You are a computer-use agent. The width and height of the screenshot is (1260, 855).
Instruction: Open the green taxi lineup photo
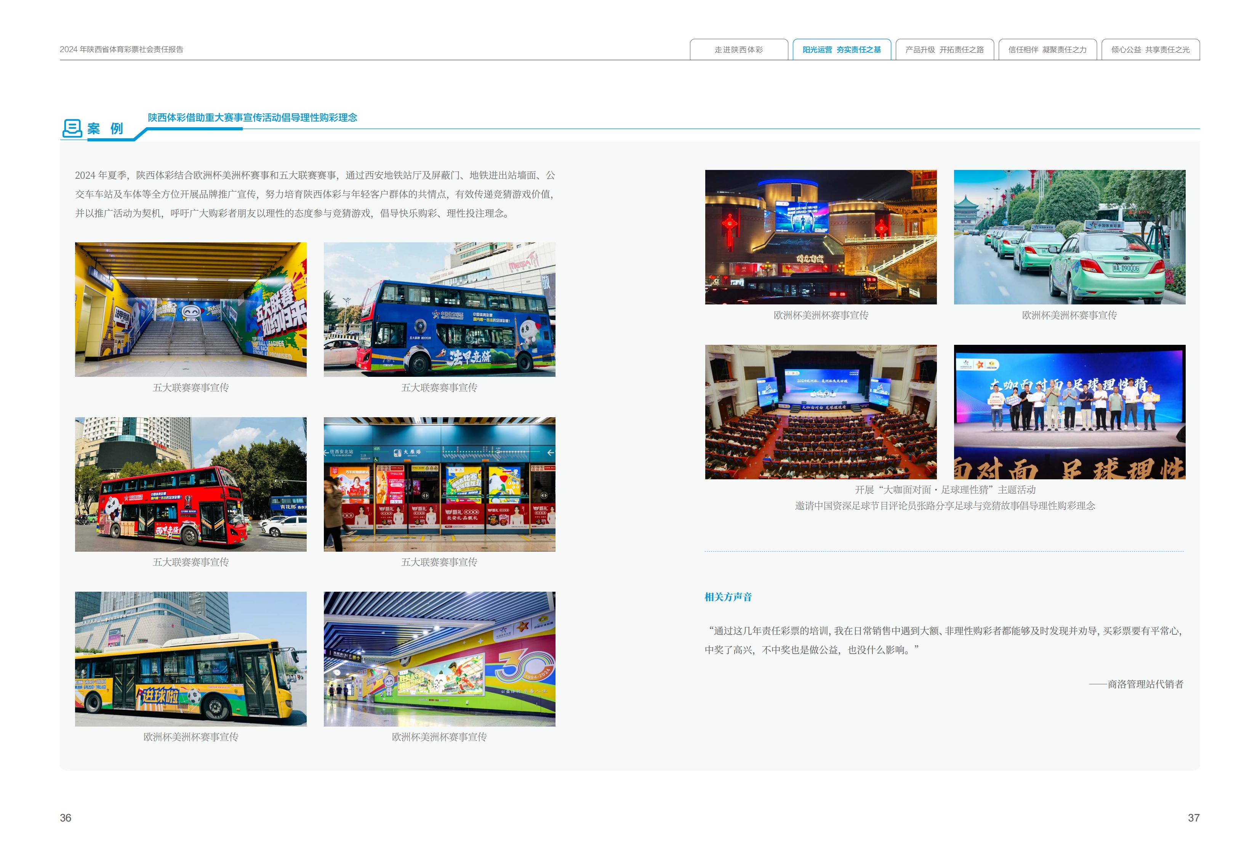(1070, 237)
